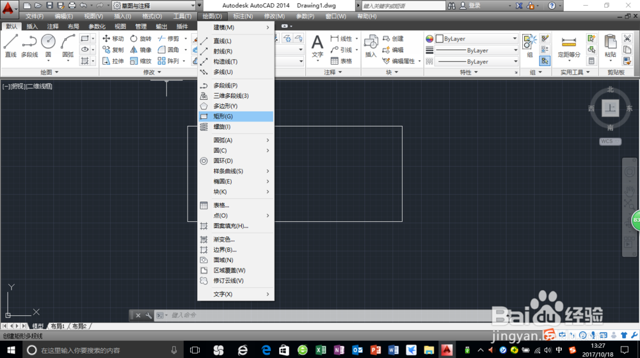Click the Trim (修剪) tool
The height and width of the screenshot is (358, 640).
(168, 38)
